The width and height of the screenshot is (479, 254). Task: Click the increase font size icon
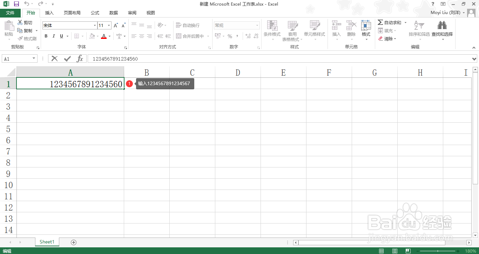(116, 26)
